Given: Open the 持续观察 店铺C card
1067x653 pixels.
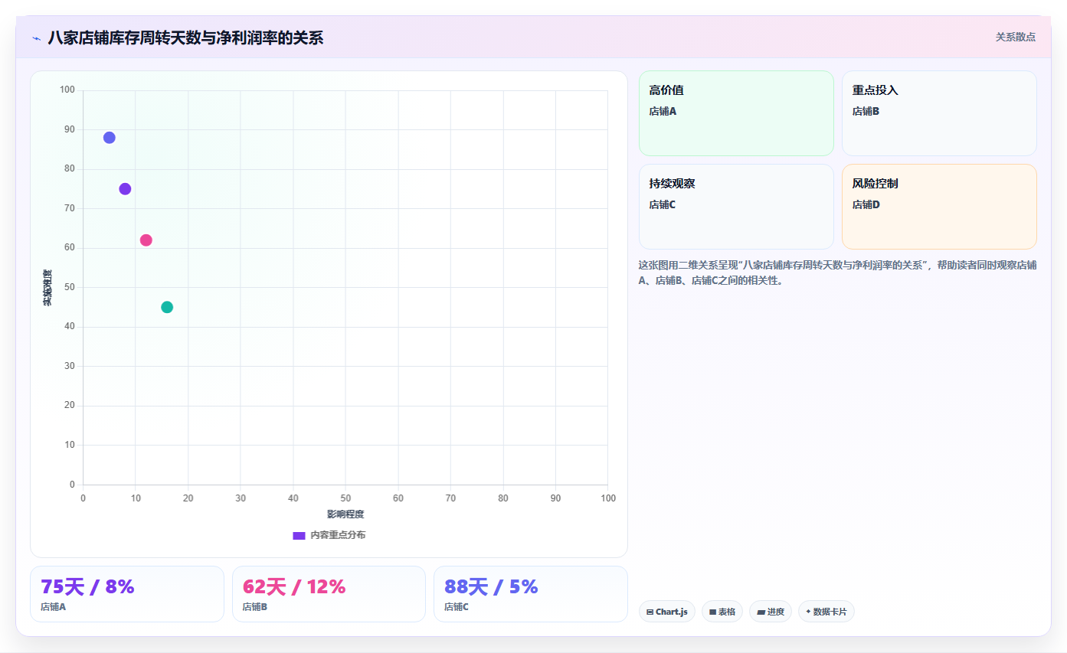Looking at the screenshot, I should [736, 207].
